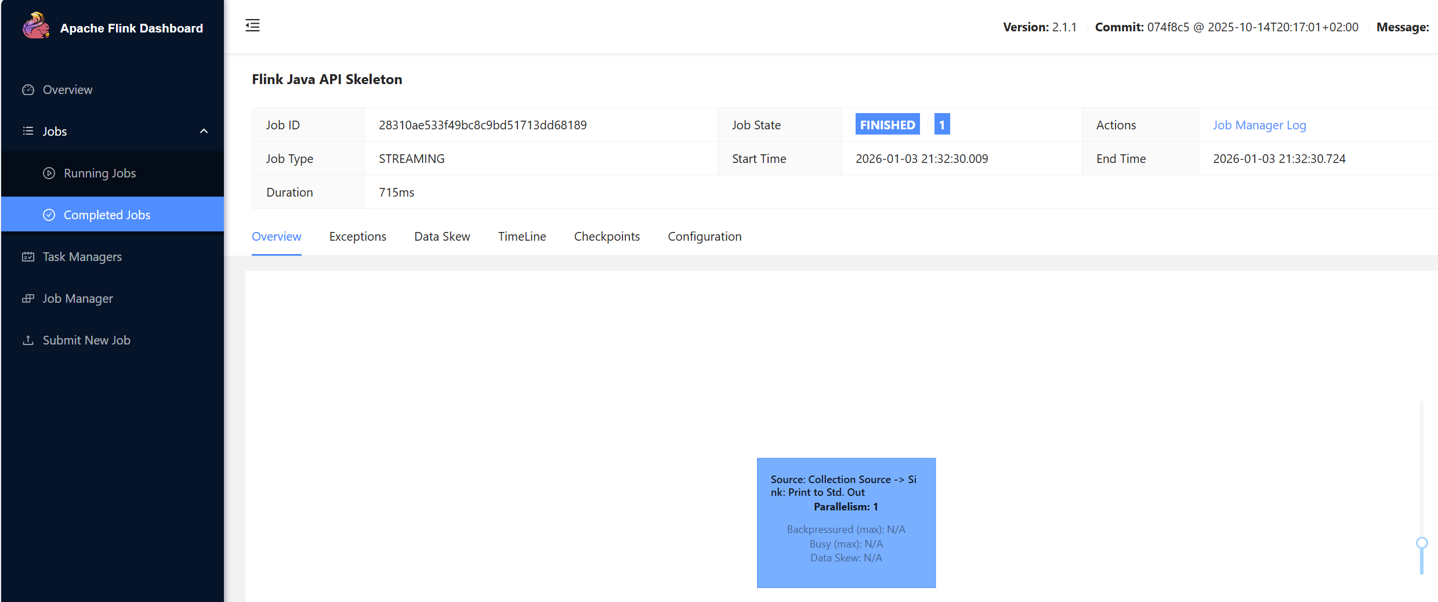This screenshot has height=602, width=1438.
Task: Switch to the TimeLine tab
Action: pos(522,237)
